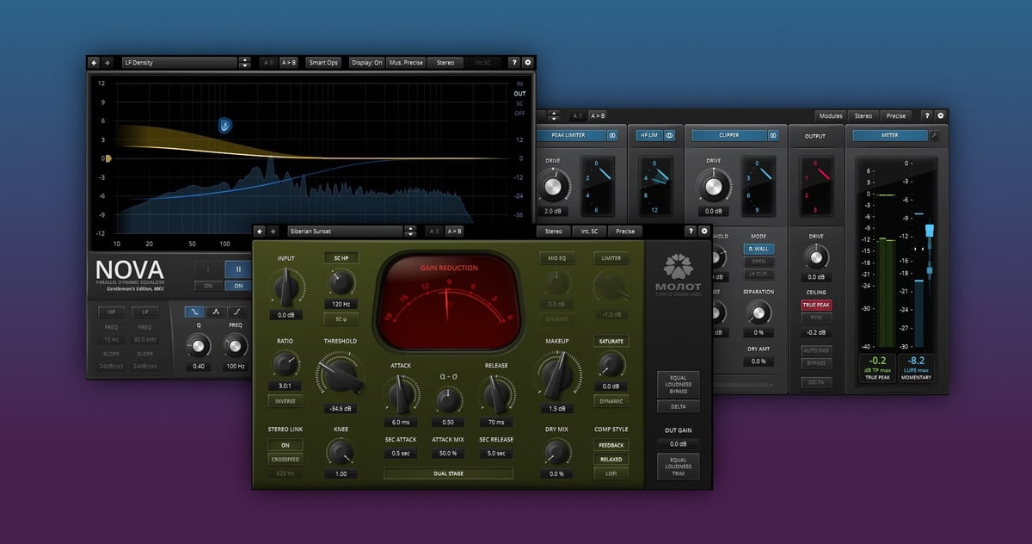The height and width of the screenshot is (544, 1032).
Task: Click the HF Lim stereo link icon
Action: pyautogui.click(x=669, y=135)
